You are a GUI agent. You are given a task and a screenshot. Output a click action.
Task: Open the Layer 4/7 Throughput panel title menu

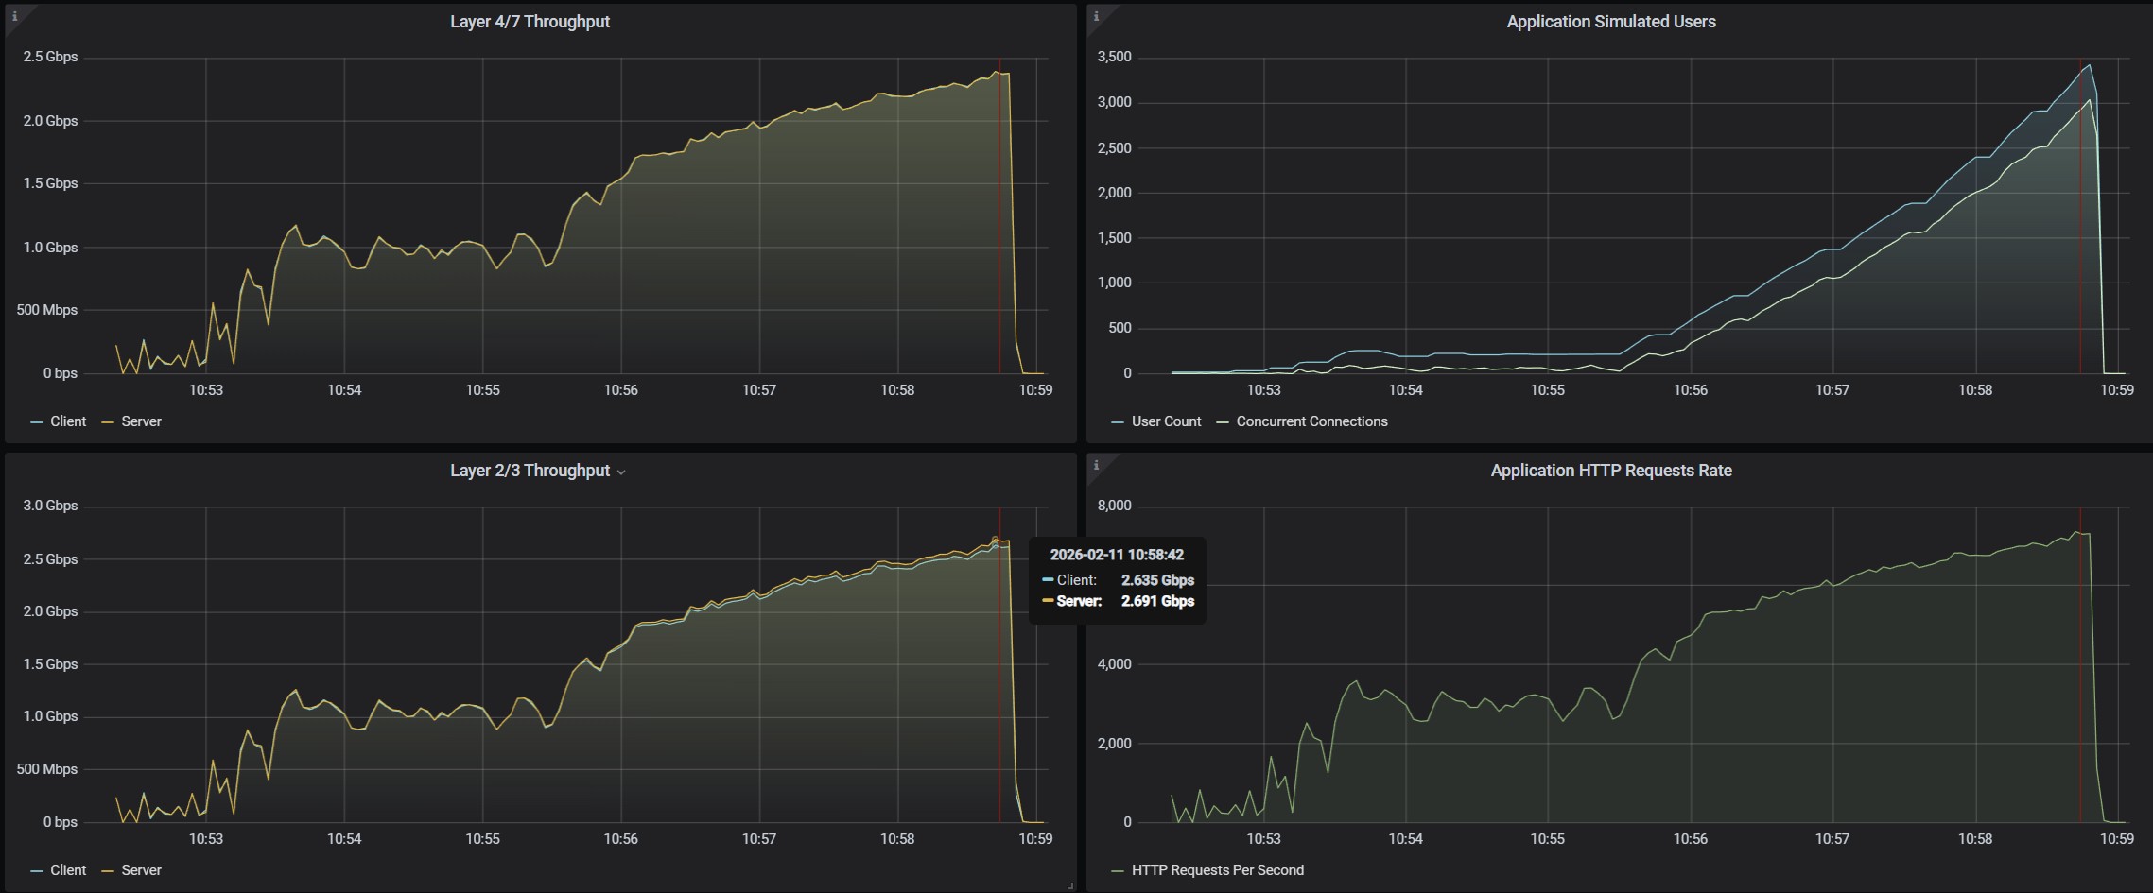pos(530,22)
